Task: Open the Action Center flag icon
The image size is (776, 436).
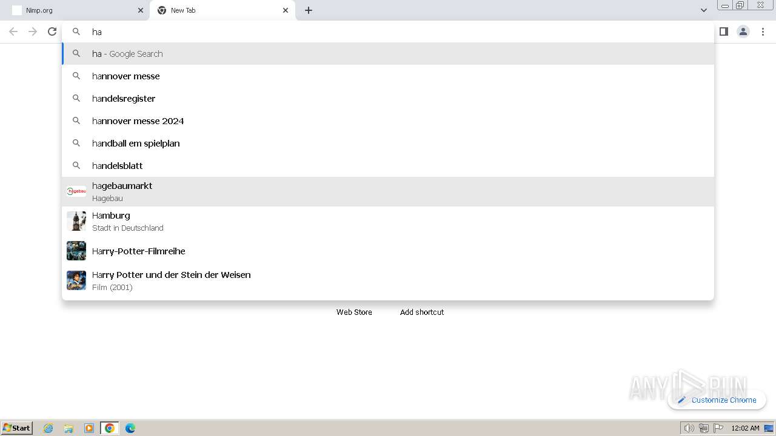Action: pos(718,428)
